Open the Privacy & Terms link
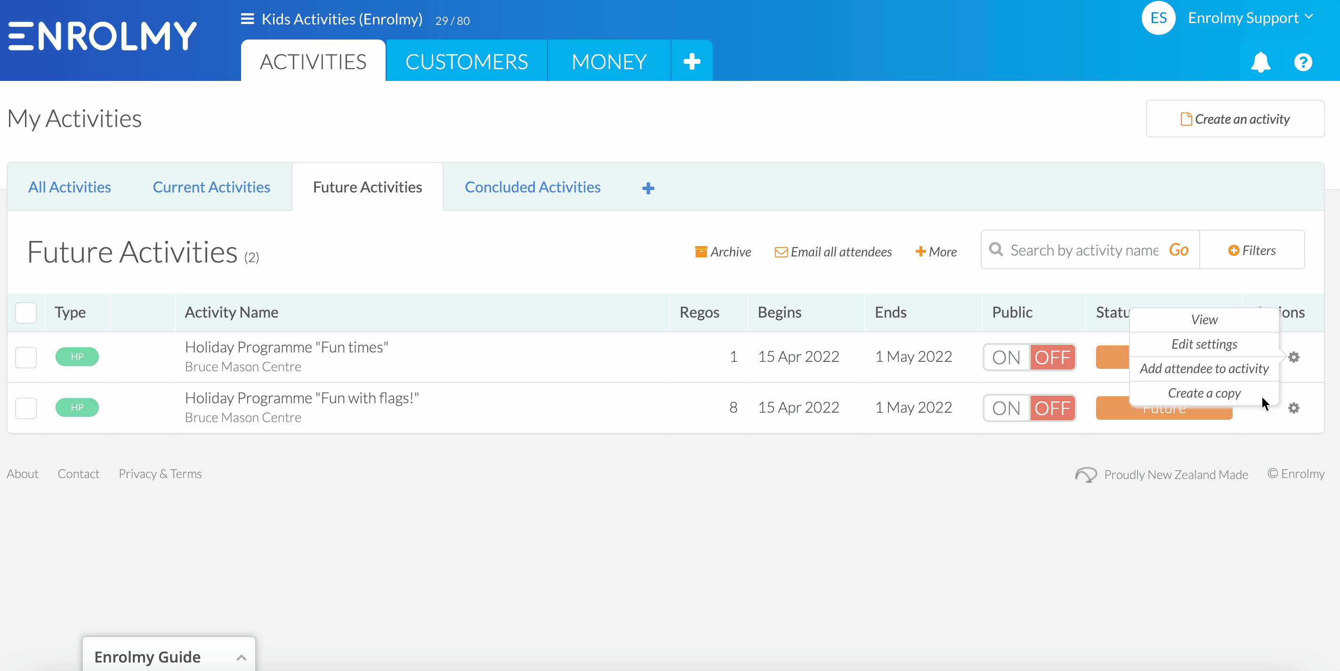 160,473
